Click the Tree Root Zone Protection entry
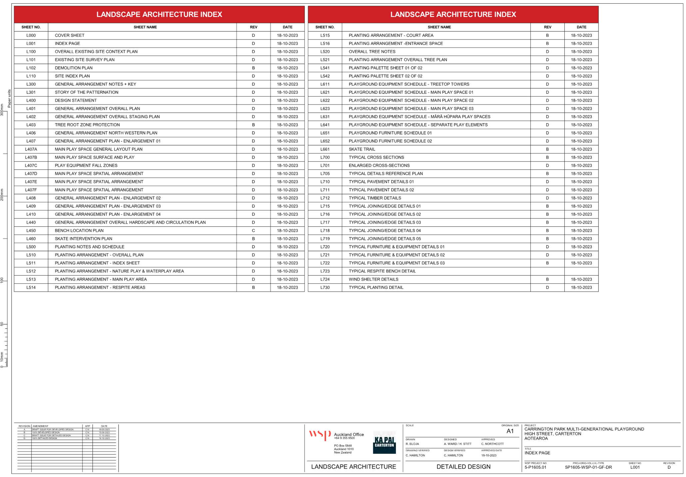 (87, 125)
